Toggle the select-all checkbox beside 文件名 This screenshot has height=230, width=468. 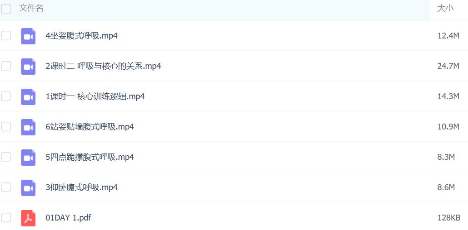pos(6,9)
